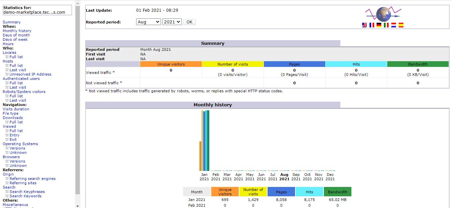Open the Operating Systems report
Image resolution: width=451 pixels, height=208 pixels.
pos(20,144)
